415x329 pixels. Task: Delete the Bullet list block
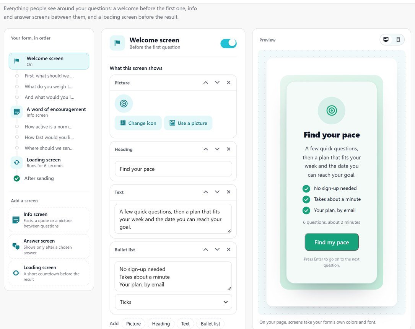click(229, 249)
